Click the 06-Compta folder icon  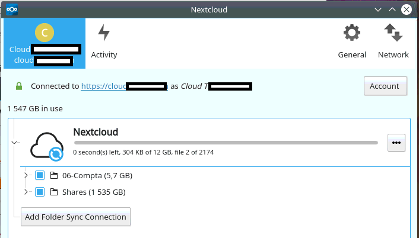(54, 175)
